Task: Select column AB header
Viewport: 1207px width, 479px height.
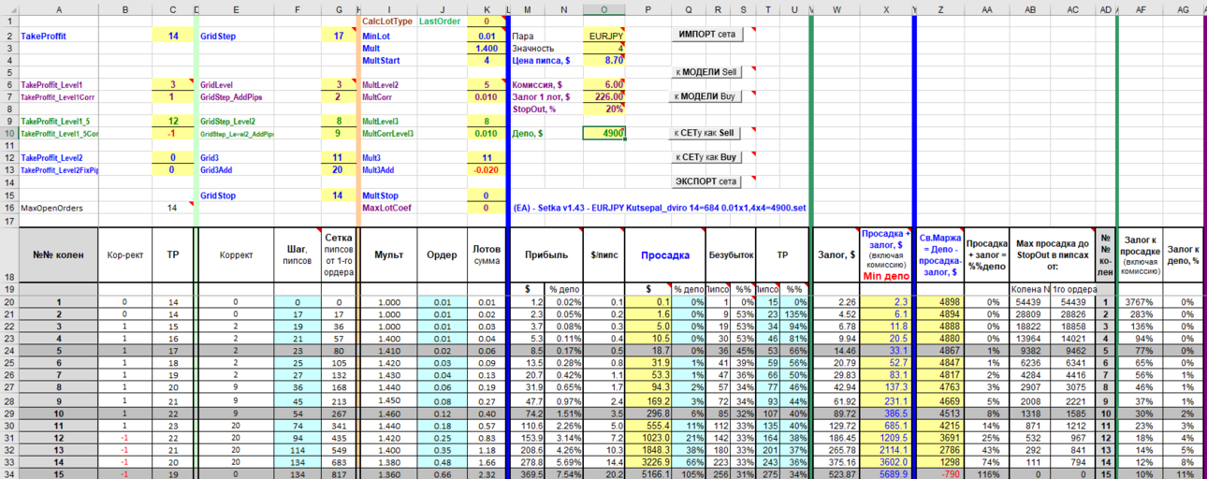Action: pos(1030,8)
